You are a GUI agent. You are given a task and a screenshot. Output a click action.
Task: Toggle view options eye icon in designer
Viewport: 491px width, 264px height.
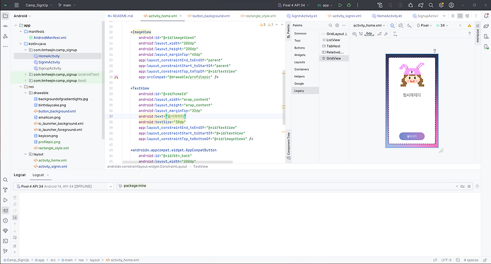(355, 34)
